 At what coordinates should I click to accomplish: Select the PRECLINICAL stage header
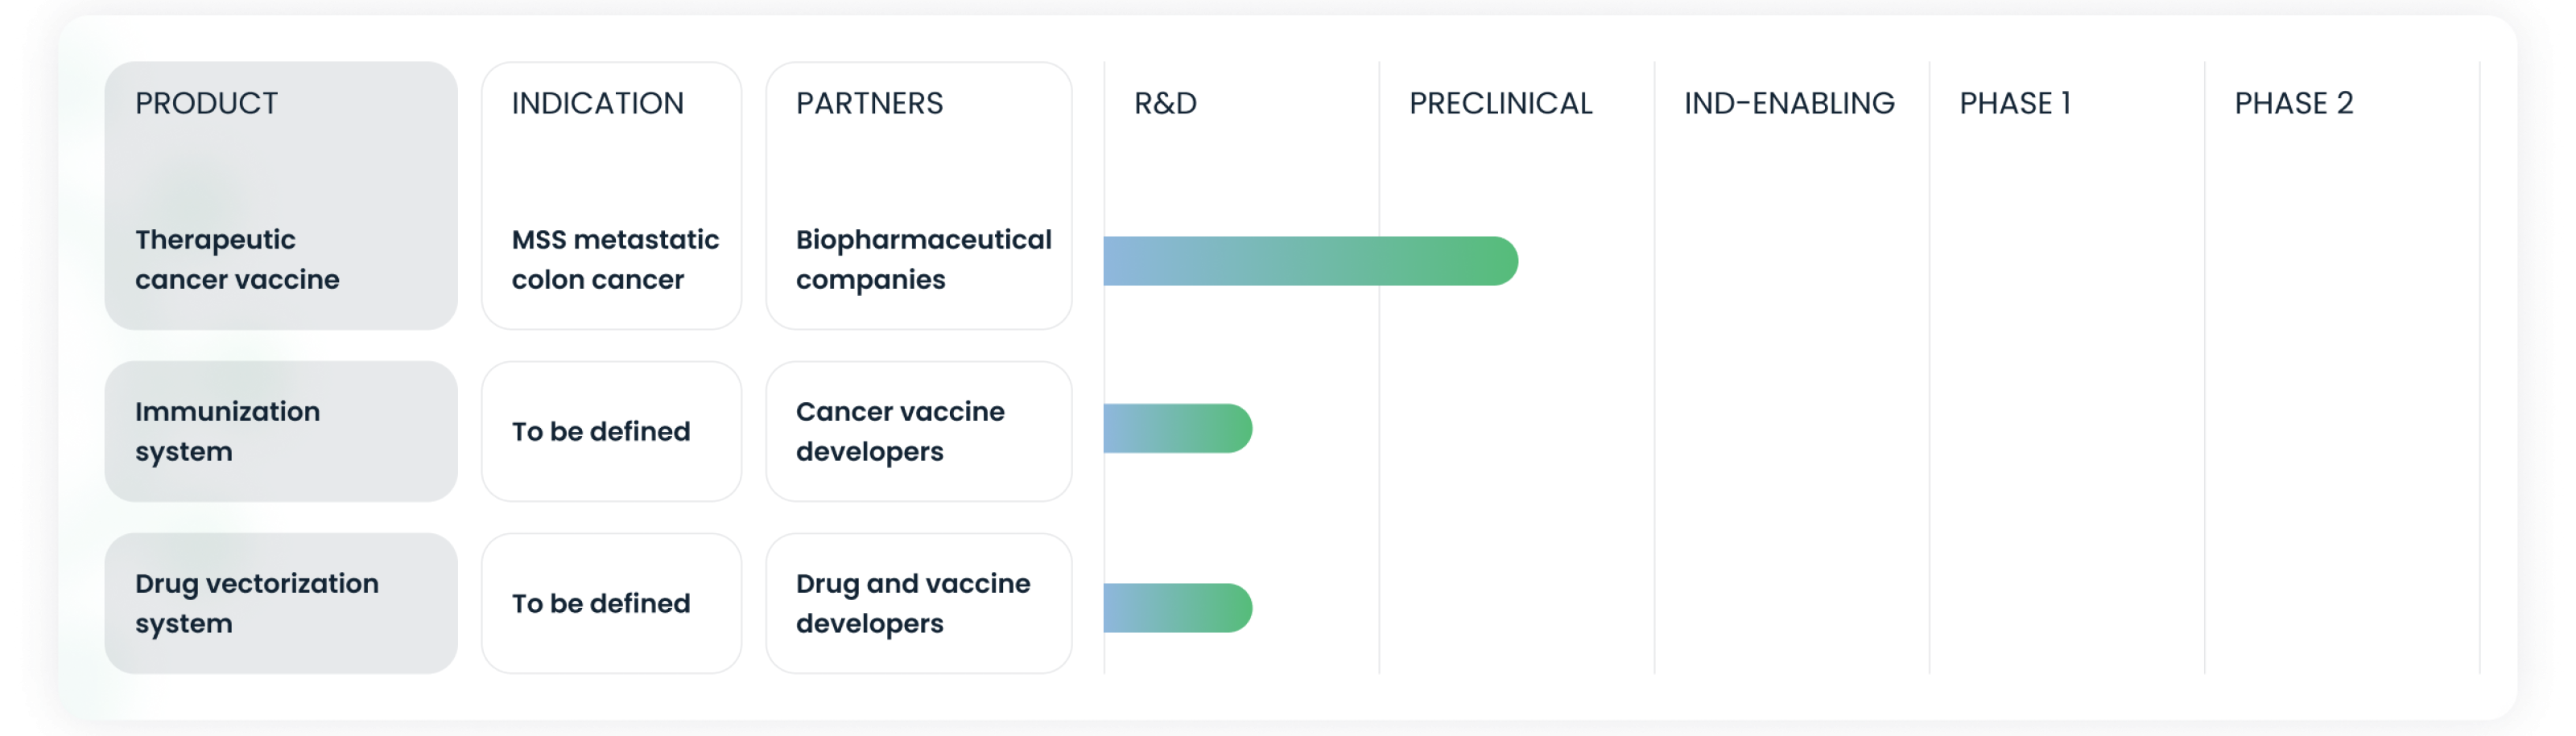(1500, 103)
